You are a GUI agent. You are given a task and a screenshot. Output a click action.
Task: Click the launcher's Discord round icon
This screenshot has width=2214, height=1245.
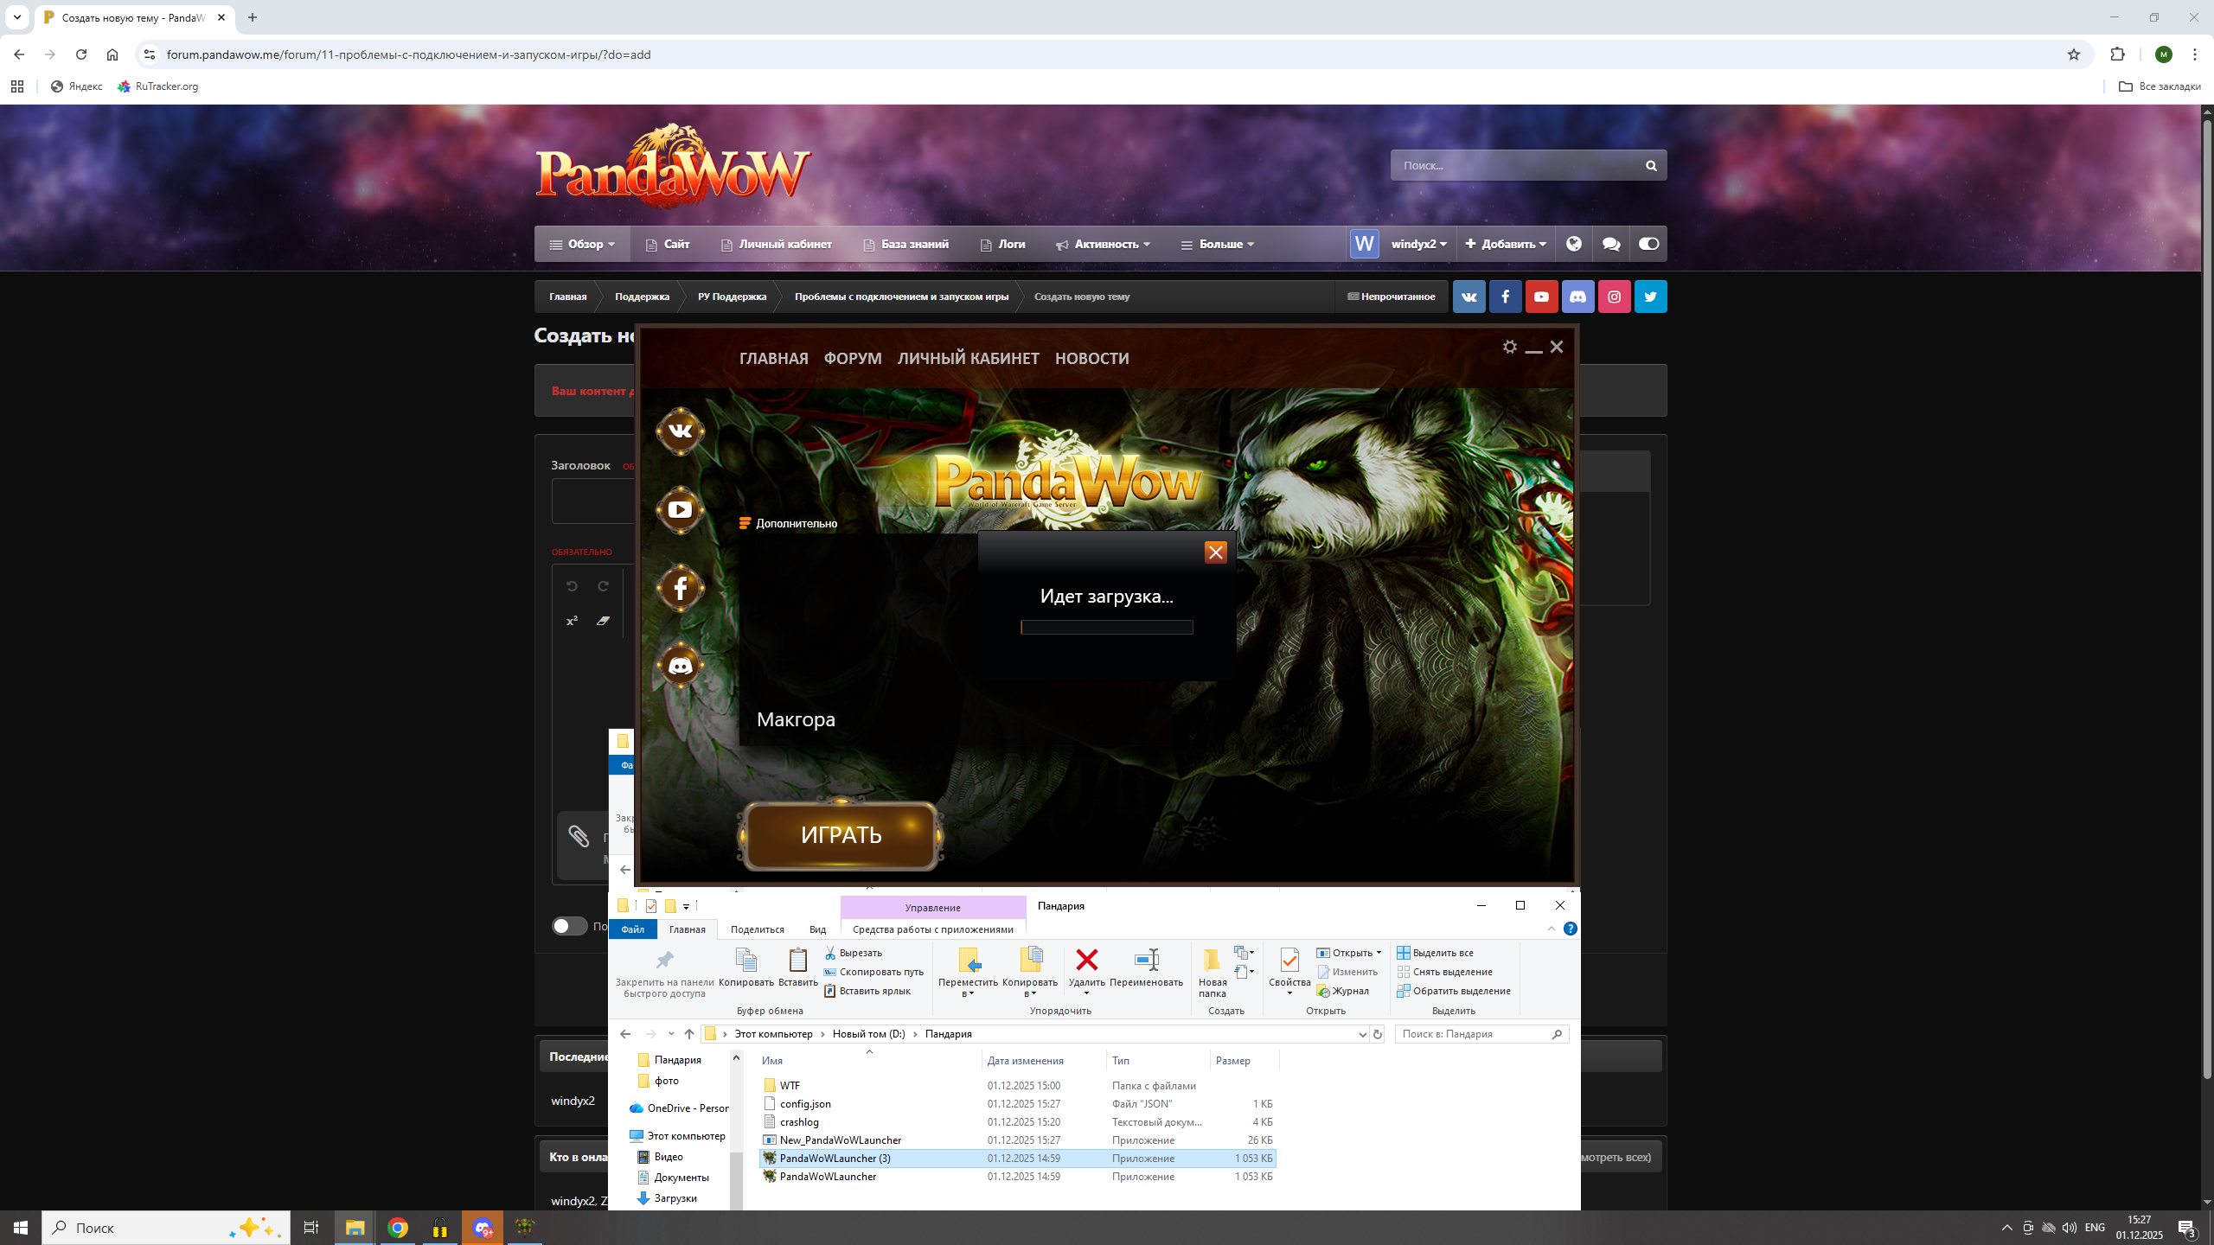680,666
